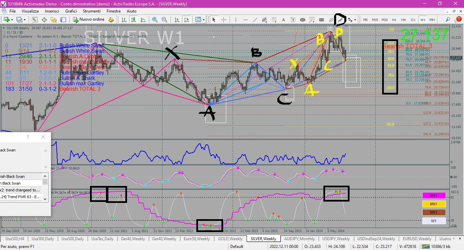Set timeframe to M5
Image resolution: width=464 pixels, height=250 pixels.
tap(365, 20)
